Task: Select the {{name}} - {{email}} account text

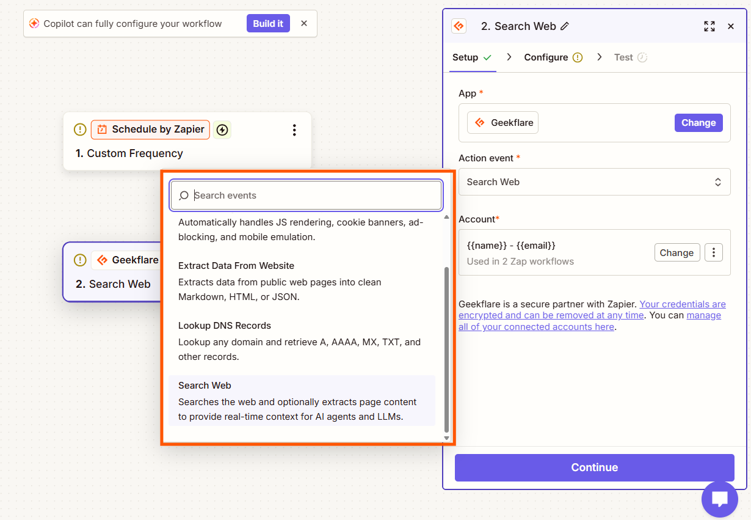Action: (511, 246)
